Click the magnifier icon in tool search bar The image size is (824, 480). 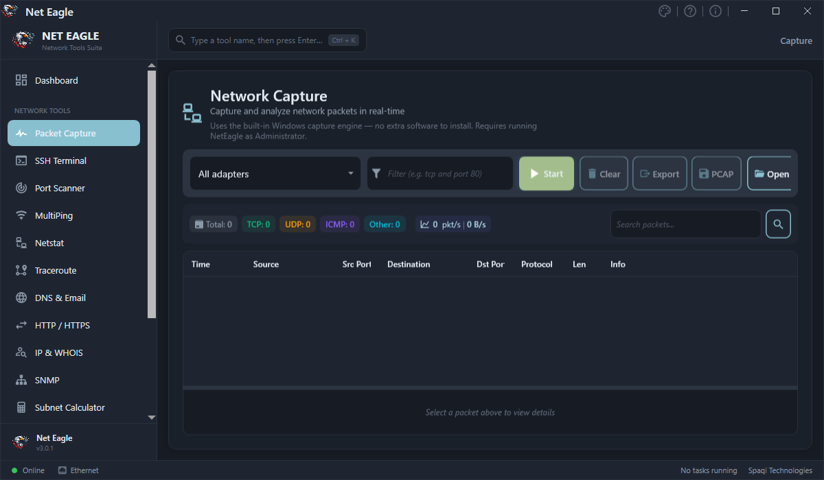click(x=181, y=40)
